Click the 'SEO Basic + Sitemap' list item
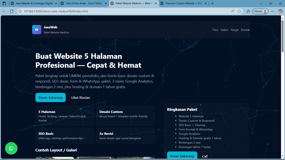Image resolution: width=285 pixels, height=160 pixels. tap(192, 125)
